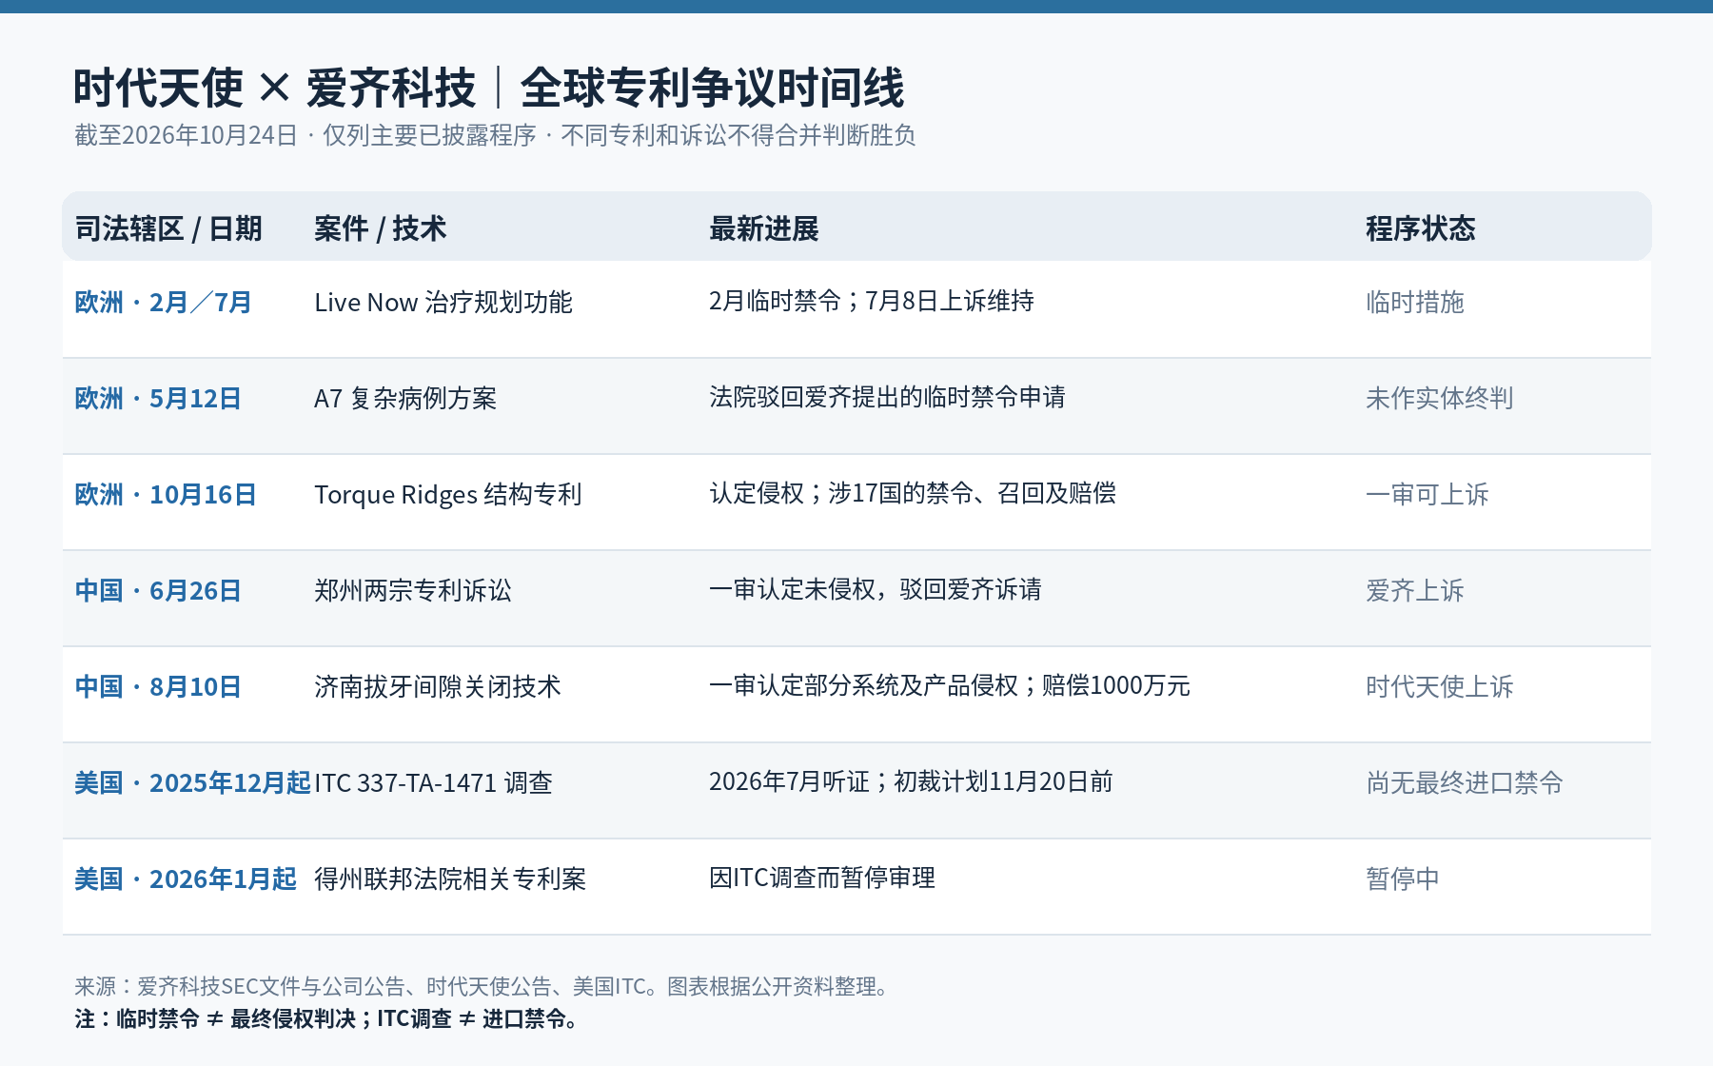Image resolution: width=1713 pixels, height=1066 pixels.
Task: Click the 程序状态 column header
Action: point(1421,228)
